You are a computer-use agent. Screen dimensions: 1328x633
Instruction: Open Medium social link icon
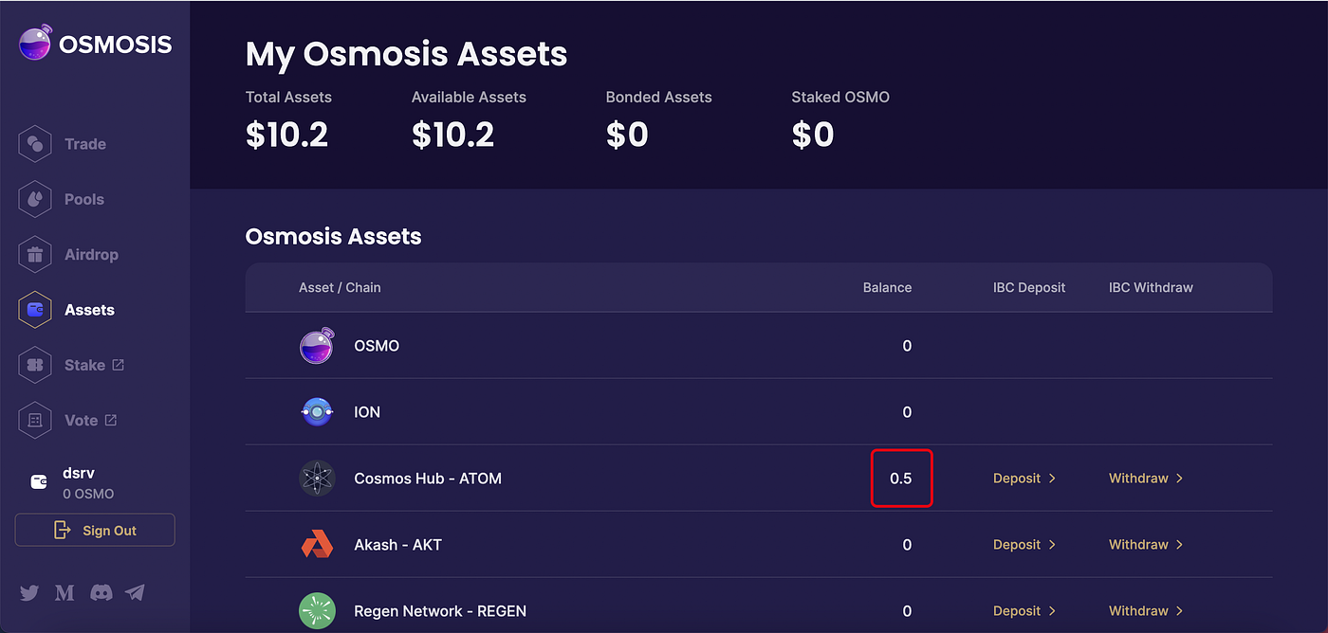click(x=65, y=593)
